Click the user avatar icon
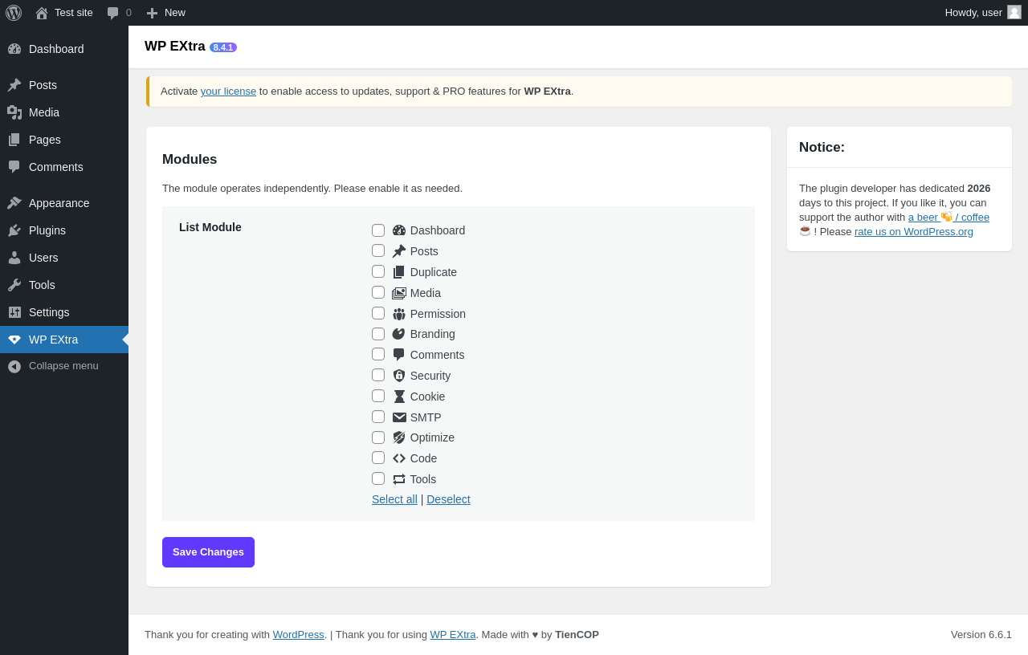 (x=1014, y=12)
